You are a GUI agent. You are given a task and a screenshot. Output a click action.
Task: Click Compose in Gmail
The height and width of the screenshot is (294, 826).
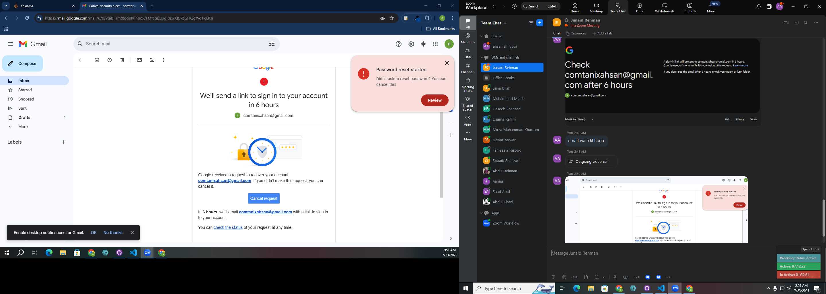22,63
